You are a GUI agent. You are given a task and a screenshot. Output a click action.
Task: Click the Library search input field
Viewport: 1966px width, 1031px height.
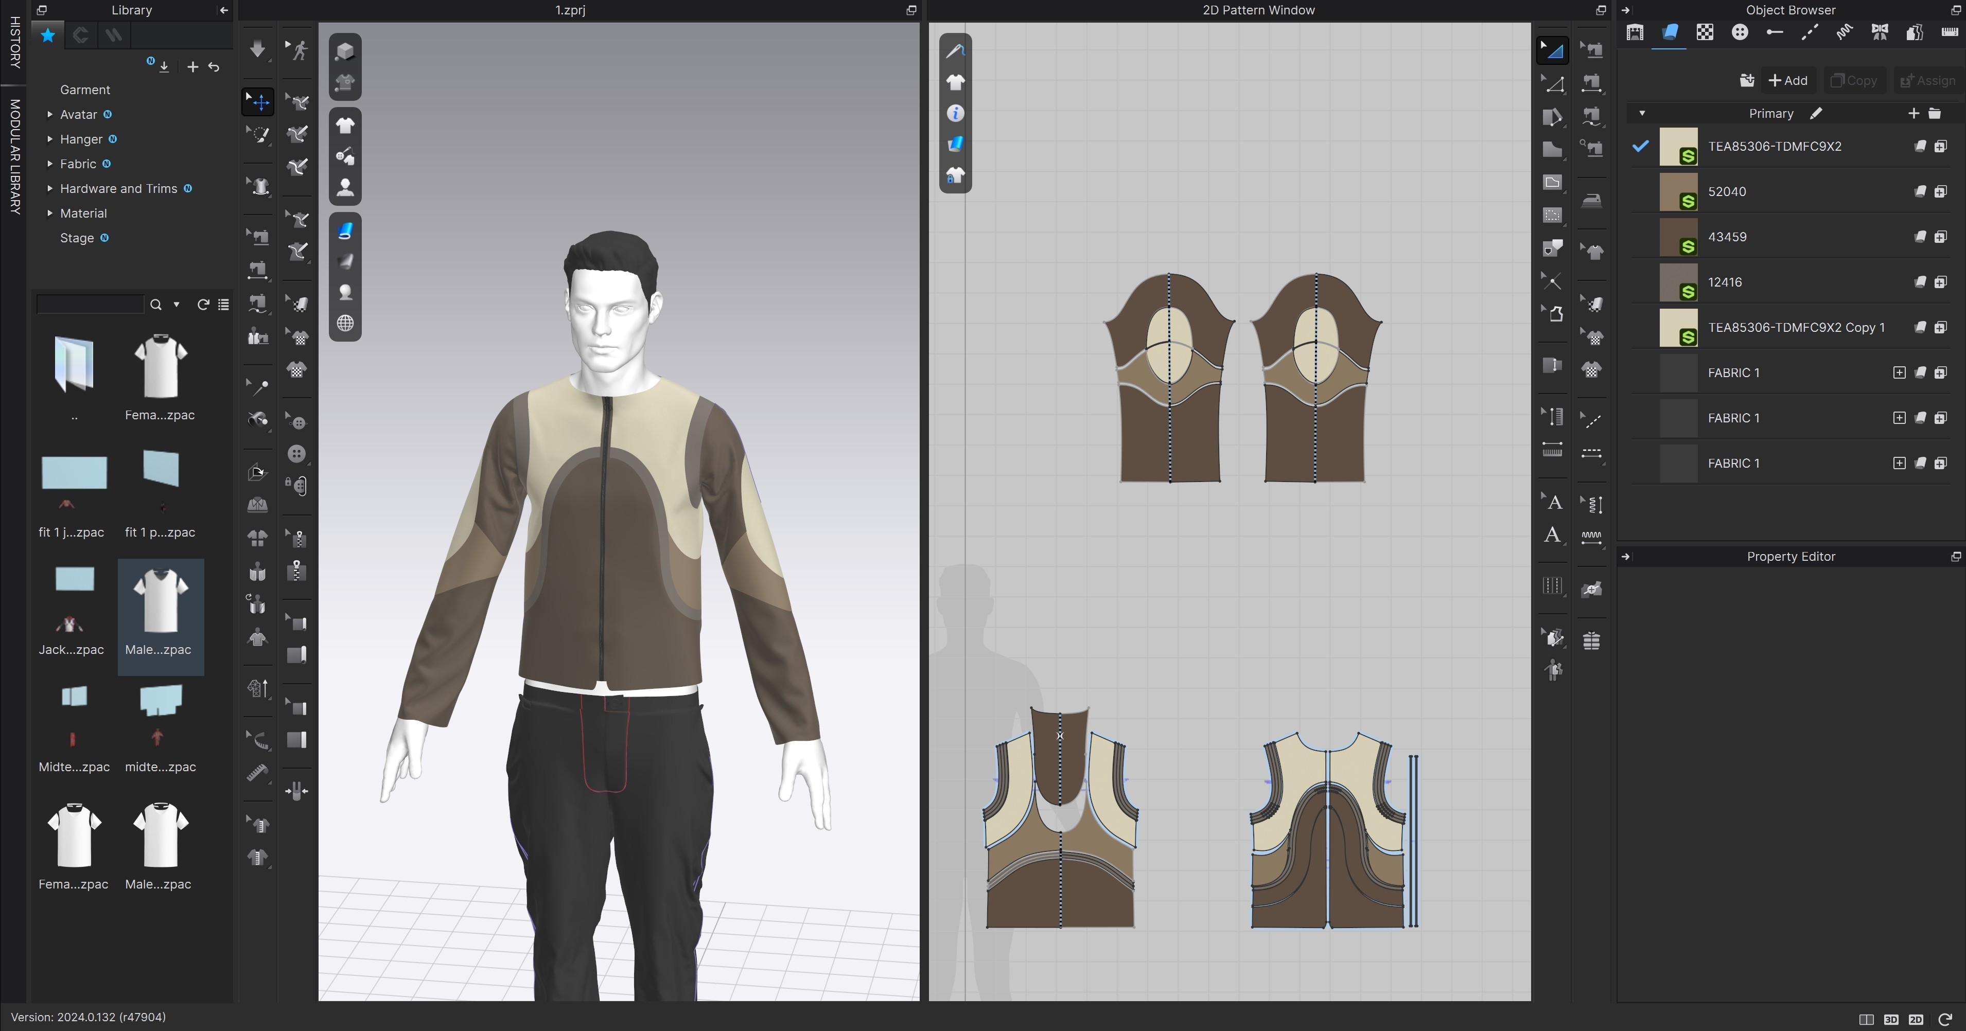[x=90, y=305]
